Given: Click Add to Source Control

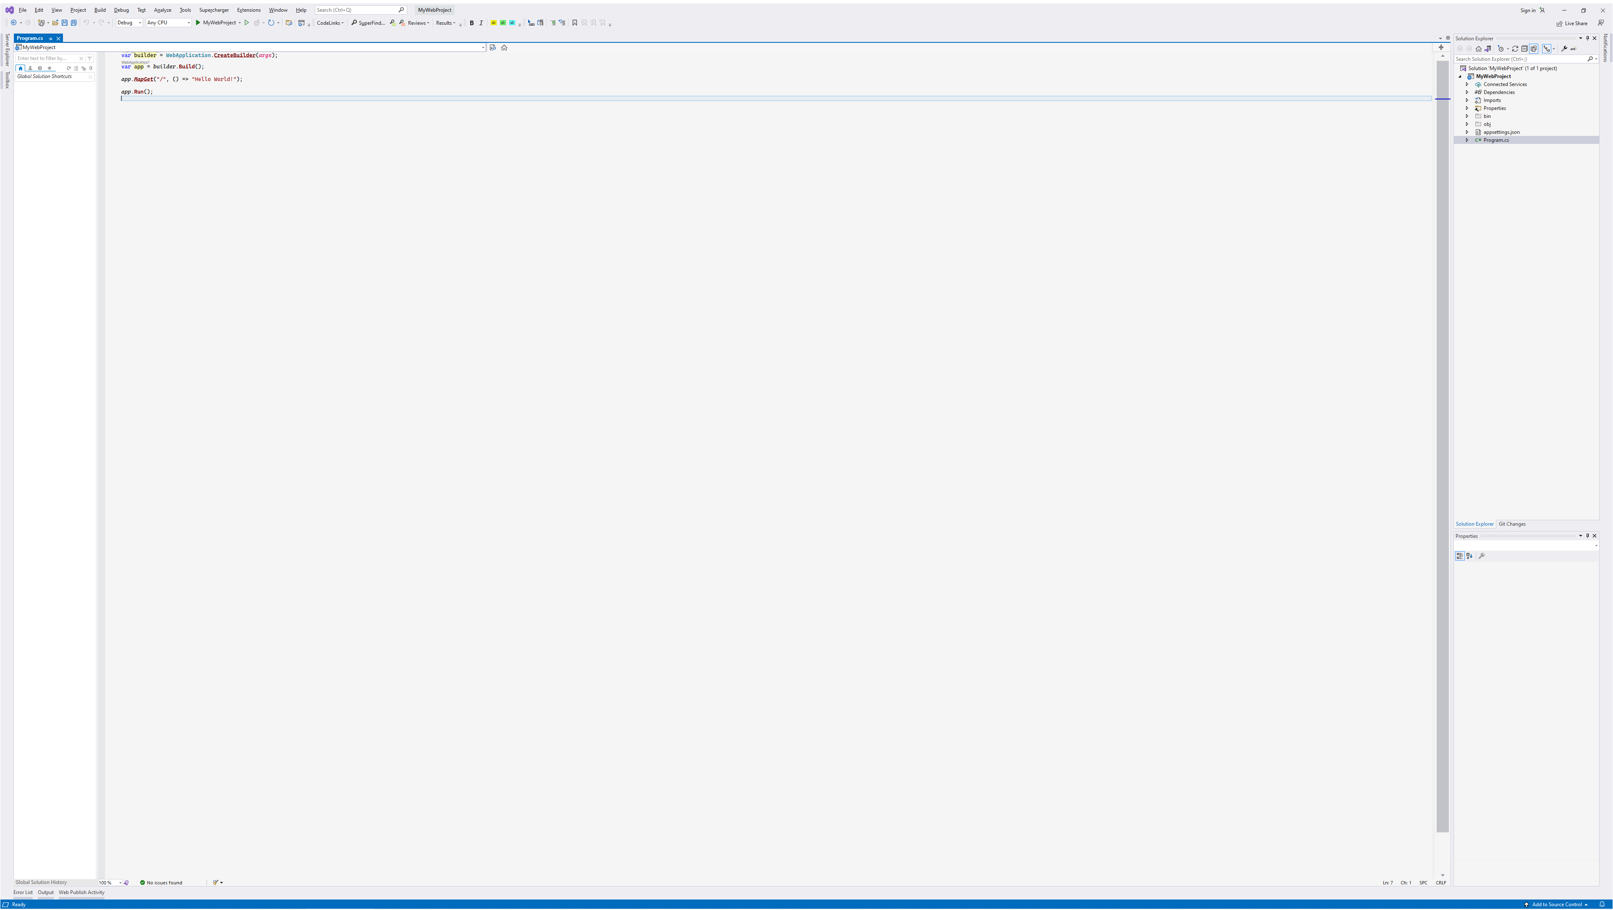Looking at the screenshot, I should coord(1557,905).
